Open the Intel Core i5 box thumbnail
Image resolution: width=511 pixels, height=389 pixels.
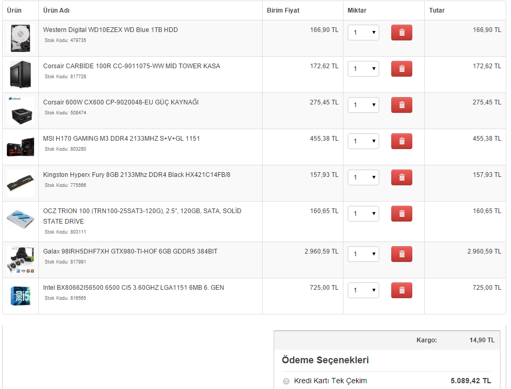pyautogui.click(x=20, y=296)
